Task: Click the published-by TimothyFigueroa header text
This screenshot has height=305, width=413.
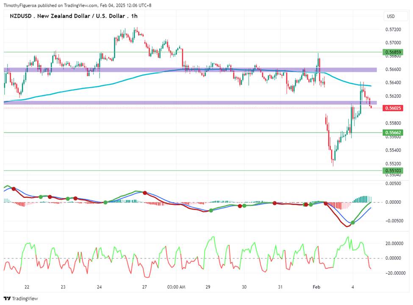Action: (x=78, y=5)
